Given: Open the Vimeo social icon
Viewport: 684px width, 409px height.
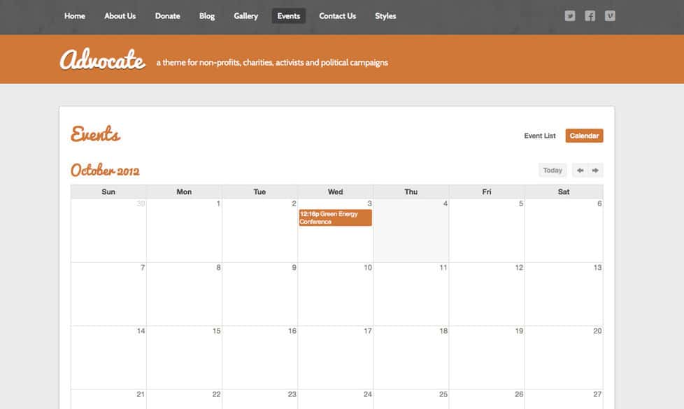Looking at the screenshot, I should pos(610,16).
